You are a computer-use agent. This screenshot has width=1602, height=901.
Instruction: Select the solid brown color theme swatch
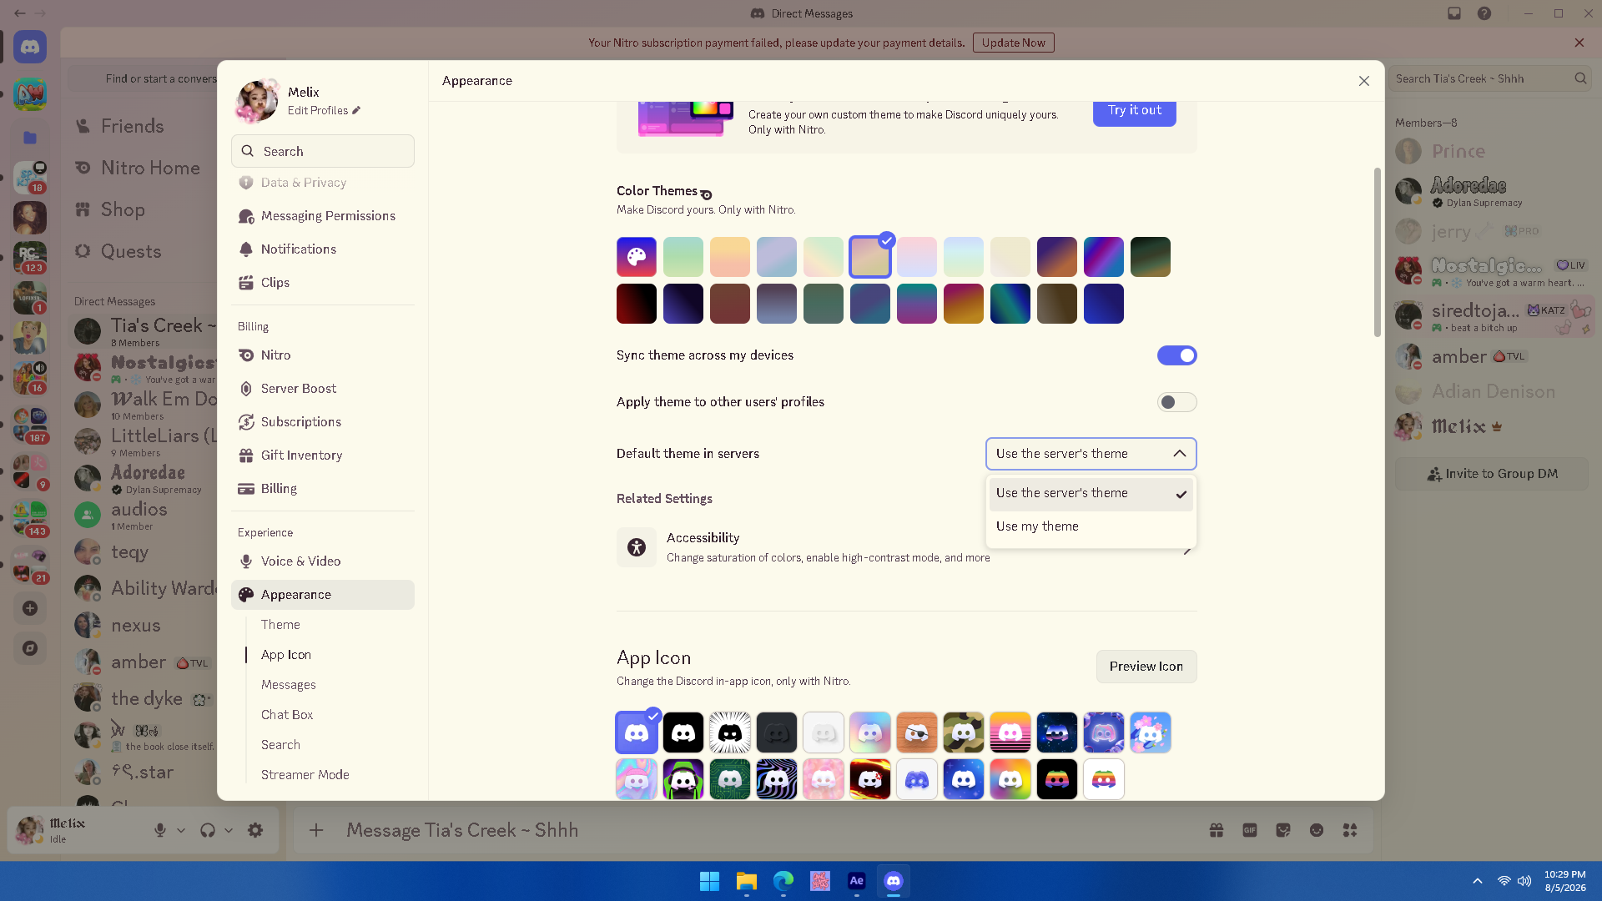click(730, 304)
